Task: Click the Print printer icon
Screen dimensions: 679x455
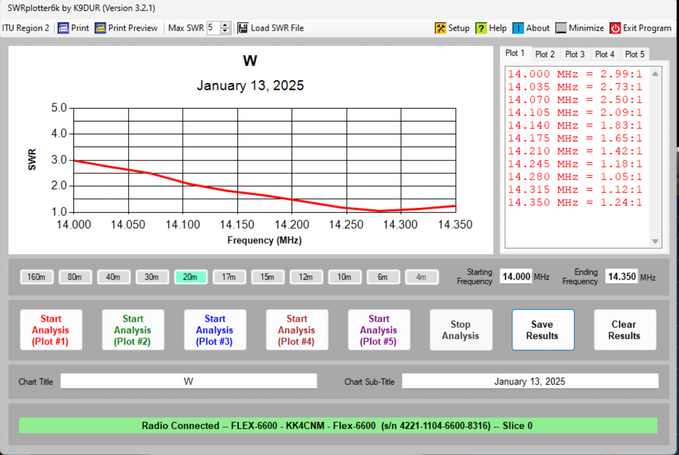Action: [63, 28]
